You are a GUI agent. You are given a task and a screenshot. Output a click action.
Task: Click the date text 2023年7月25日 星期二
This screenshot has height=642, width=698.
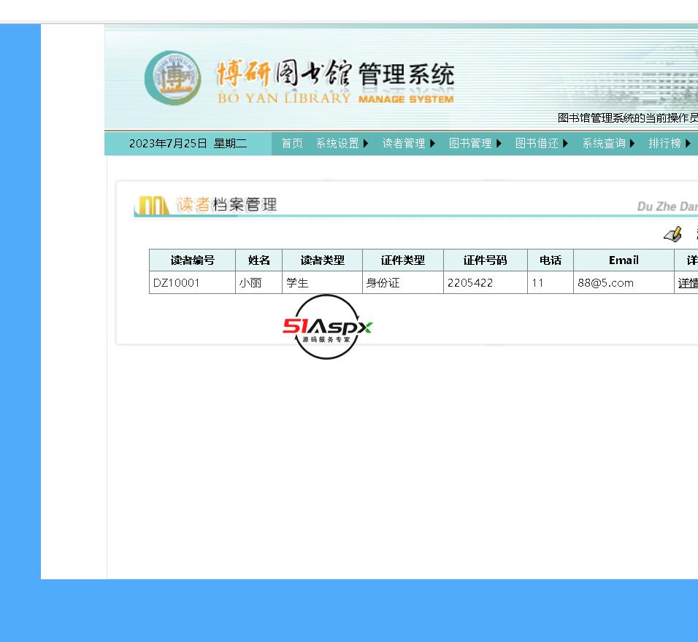(x=188, y=143)
